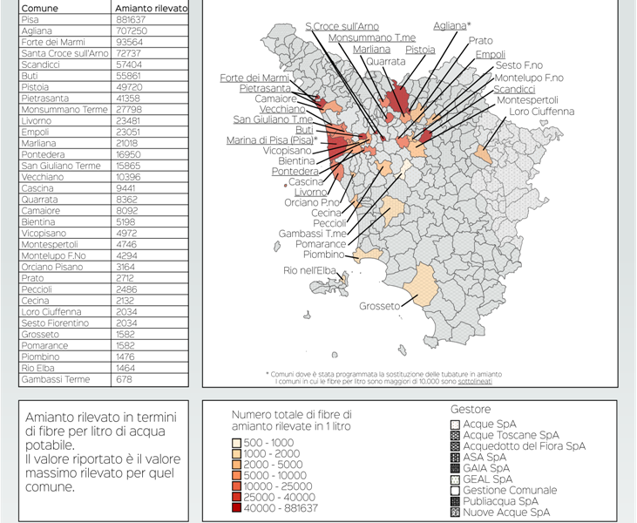Select the GAIA SpA legend icon
Screen dimensions: 637x523
454,468
